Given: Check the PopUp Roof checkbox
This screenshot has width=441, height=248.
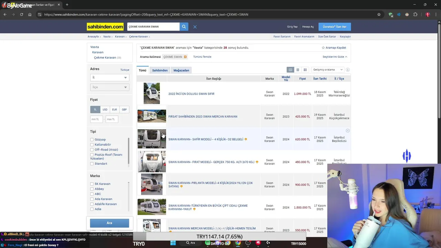Looking at the screenshot, I should pyautogui.click(x=92, y=155).
